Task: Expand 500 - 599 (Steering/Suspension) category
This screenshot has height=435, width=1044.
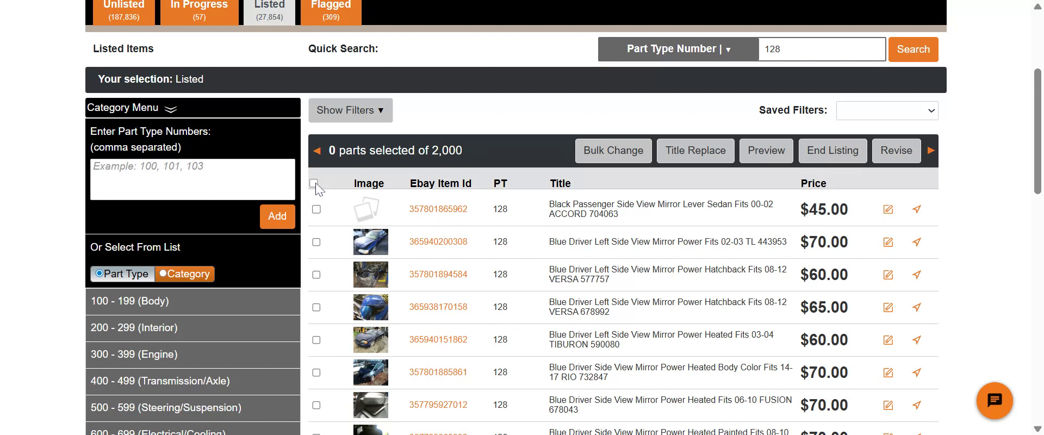Action: [192, 408]
